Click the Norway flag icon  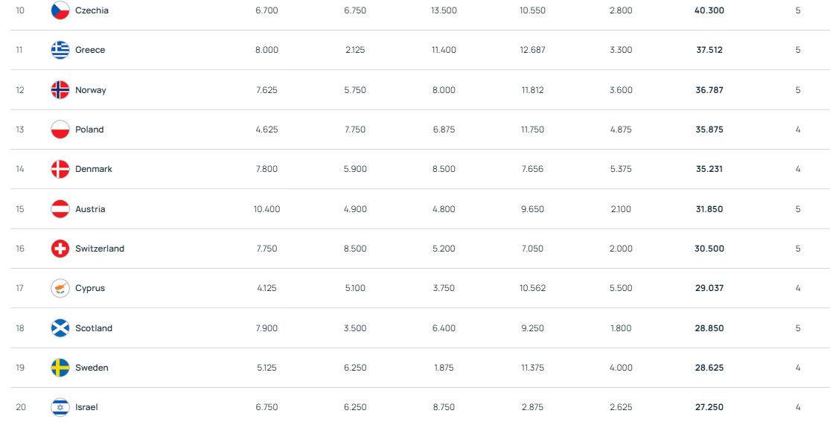point(60,90)
